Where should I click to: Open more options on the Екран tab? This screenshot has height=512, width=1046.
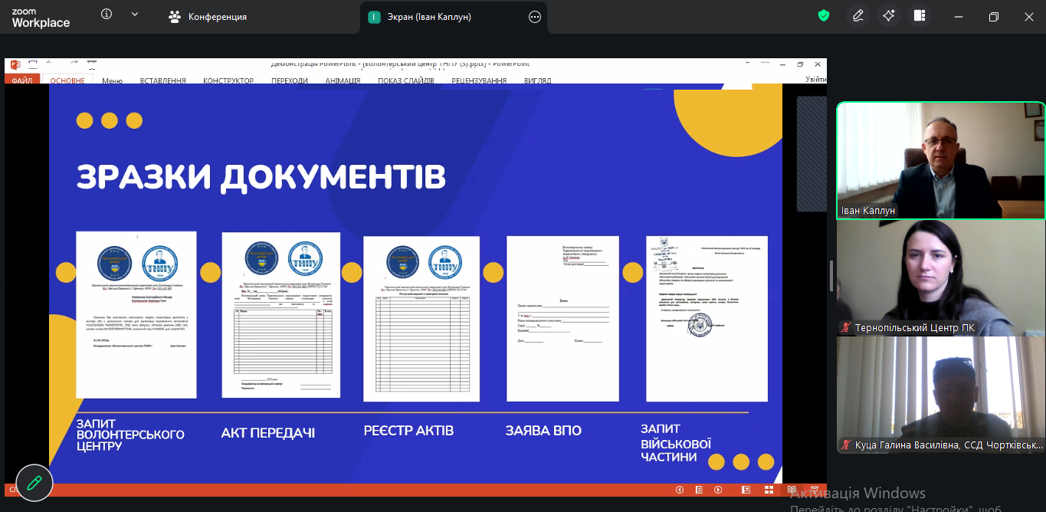tap(535, 17)
